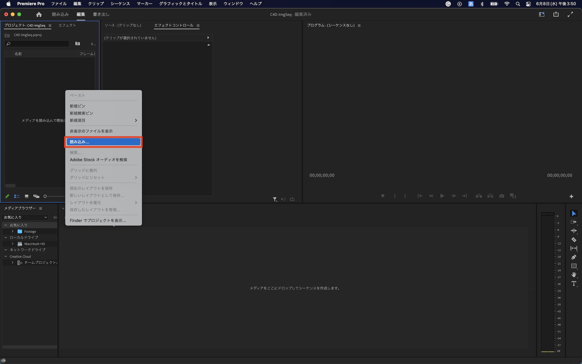Select the Type tool
The image size is (582, 364).
[x=574, y=284]
